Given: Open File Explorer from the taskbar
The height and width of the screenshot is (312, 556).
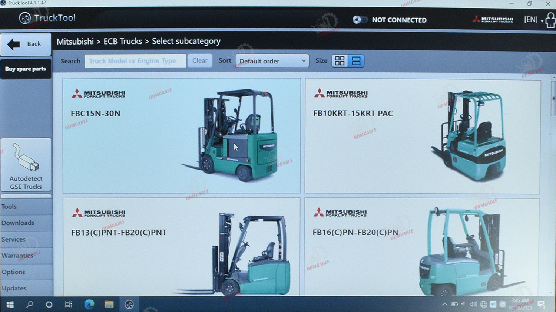Looking at the screenshot, I should click(109, 305).
